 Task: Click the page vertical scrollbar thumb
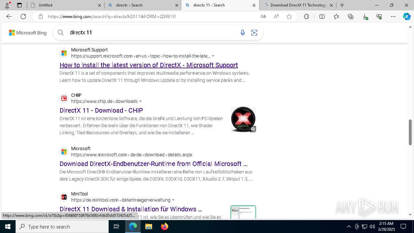click(410, 132)
